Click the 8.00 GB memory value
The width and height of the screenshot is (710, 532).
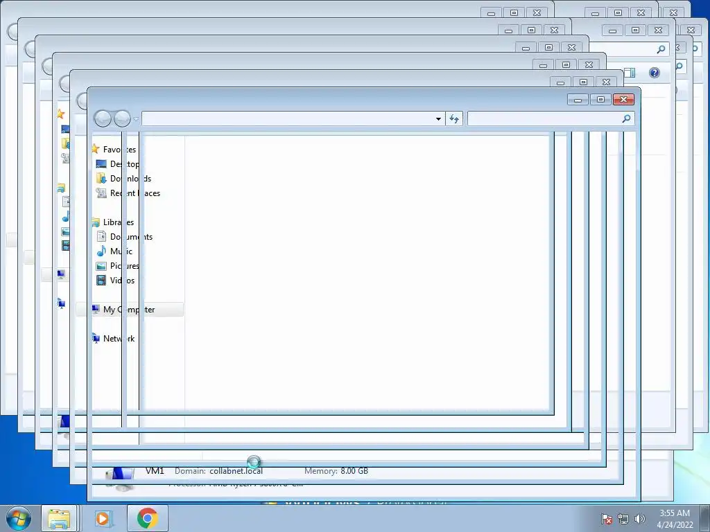tap(354, 471)
